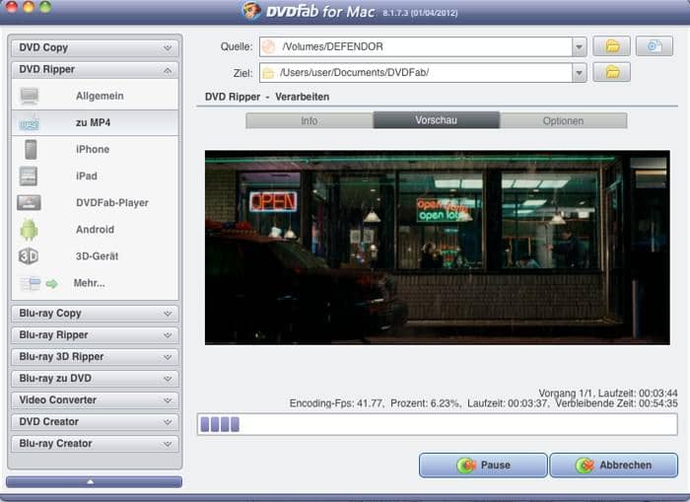Image resolution: width=690 pixels, height=502 pixels.
Task: Click the iPad device icon
Action: coord(29,177)
